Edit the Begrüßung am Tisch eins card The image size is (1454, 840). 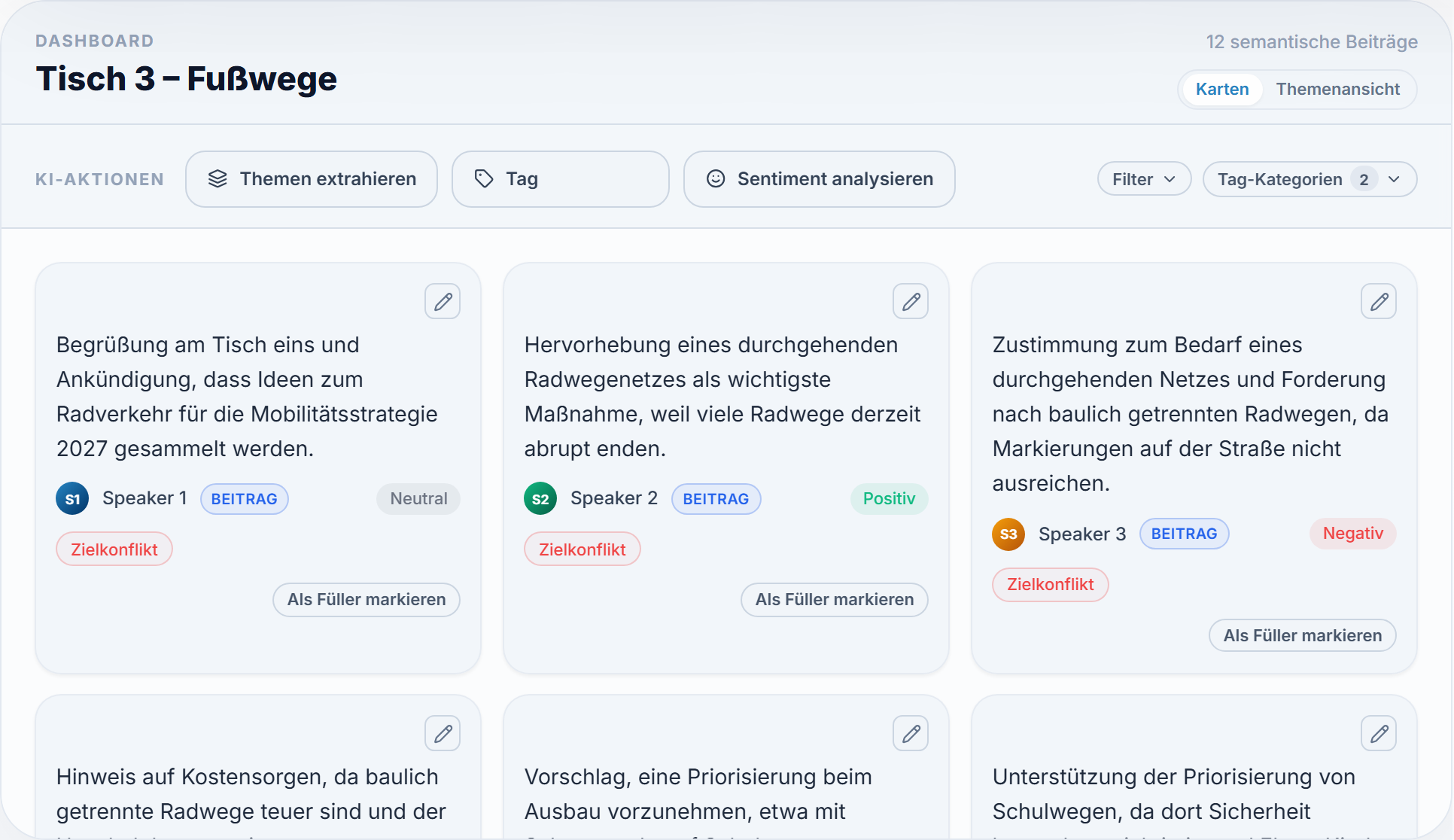pos(443,302)
